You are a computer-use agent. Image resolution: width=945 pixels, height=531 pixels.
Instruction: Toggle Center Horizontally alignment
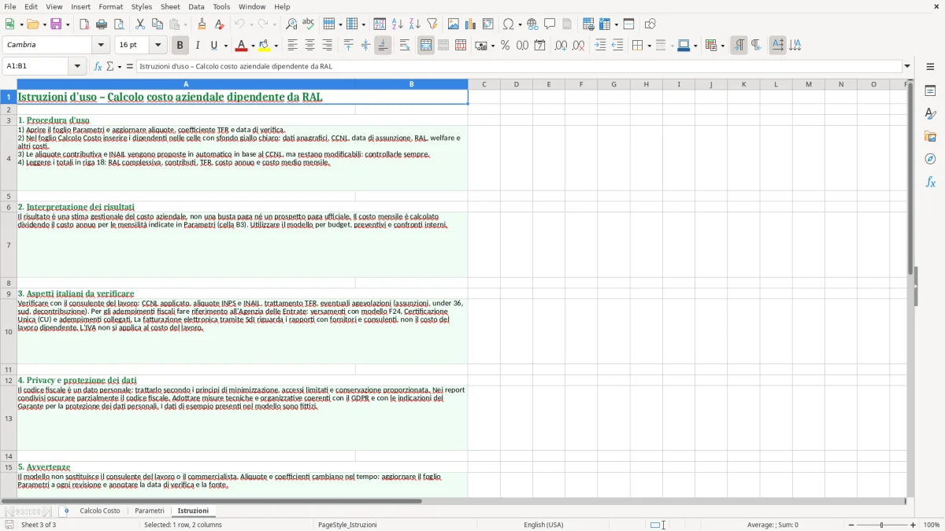(309, 46)
